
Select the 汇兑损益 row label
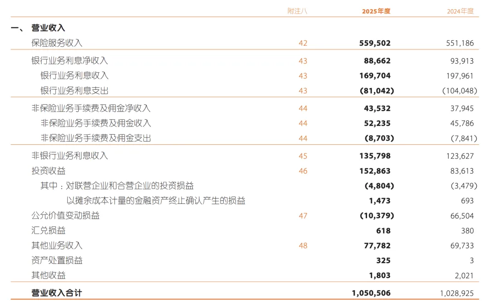[48, 231]
